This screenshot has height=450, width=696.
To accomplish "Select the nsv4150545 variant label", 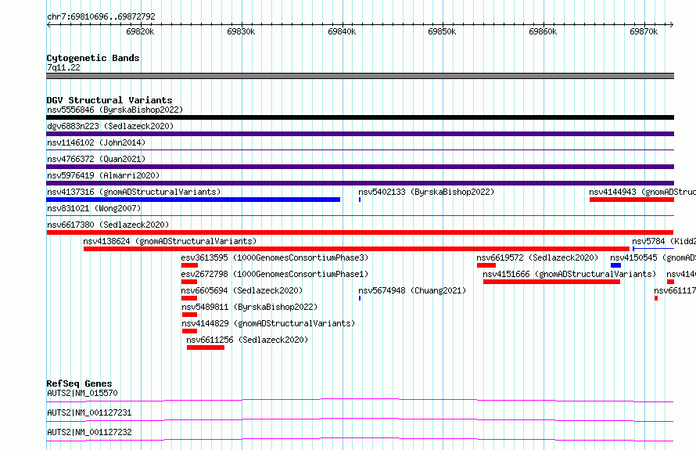I will [x=652, y=257].
